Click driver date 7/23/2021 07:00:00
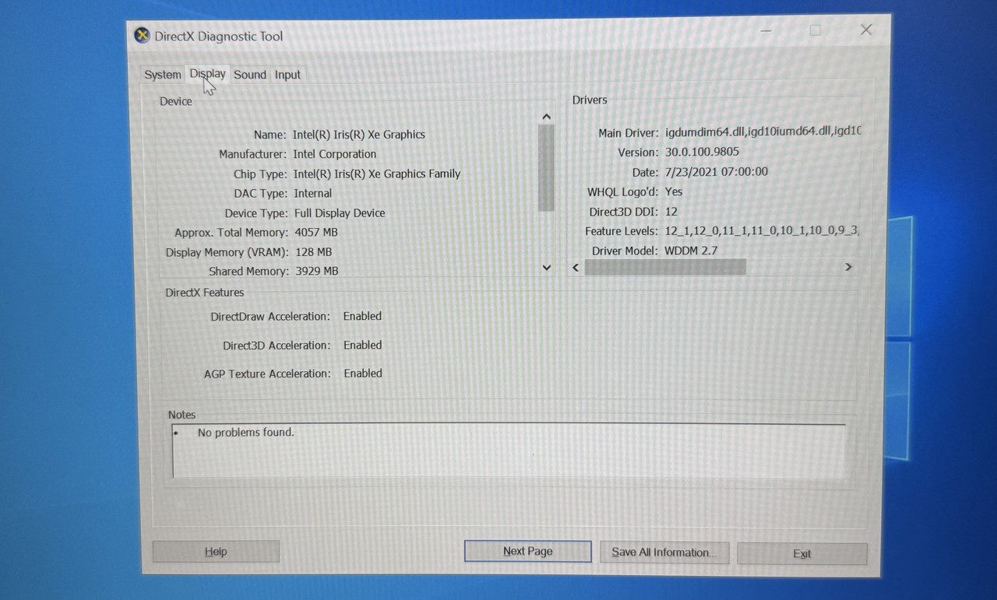This screenshot has height=600, width=997. [716, 172]
